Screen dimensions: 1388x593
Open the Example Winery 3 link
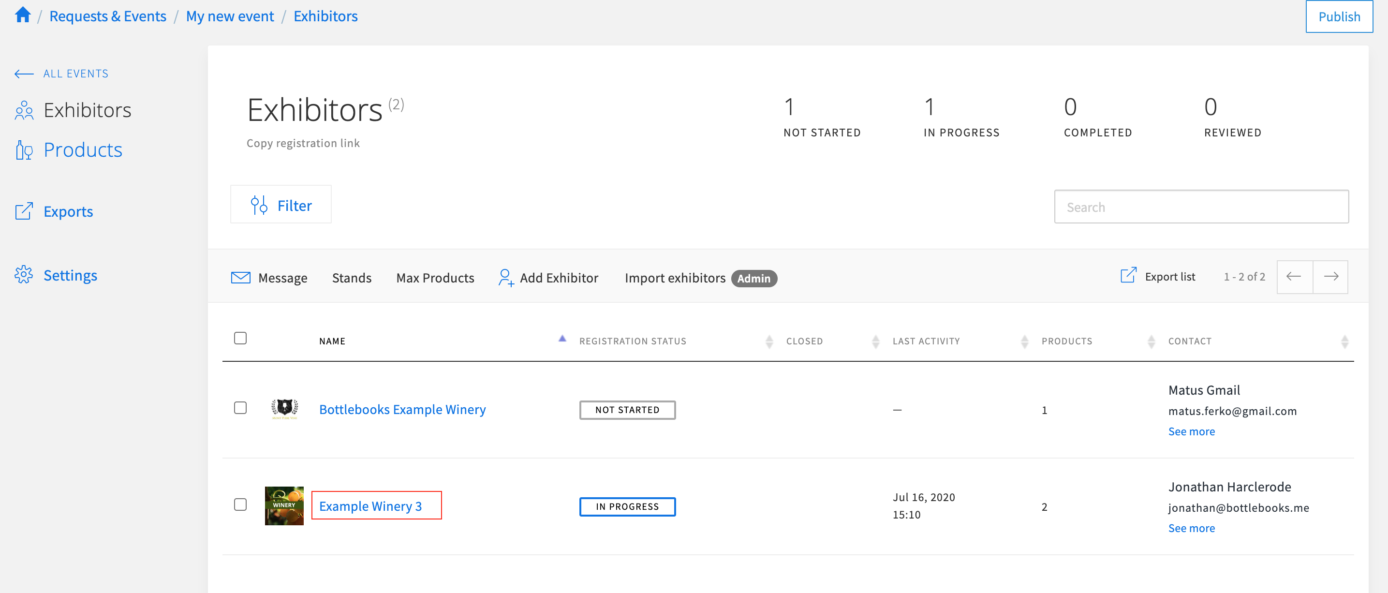(370, 506)
